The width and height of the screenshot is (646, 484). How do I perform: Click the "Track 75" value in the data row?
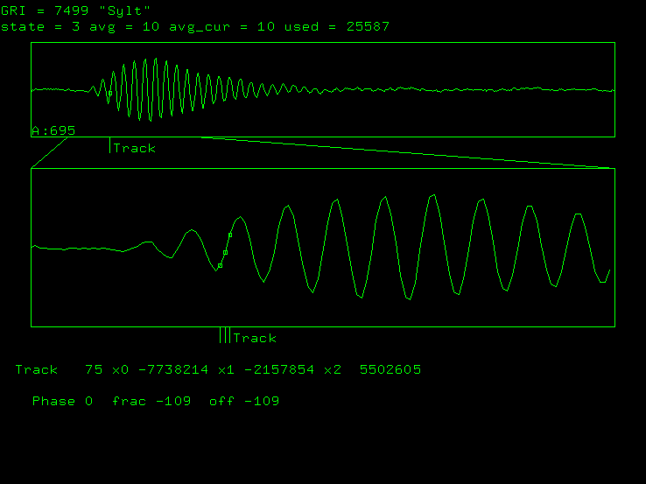59,369
